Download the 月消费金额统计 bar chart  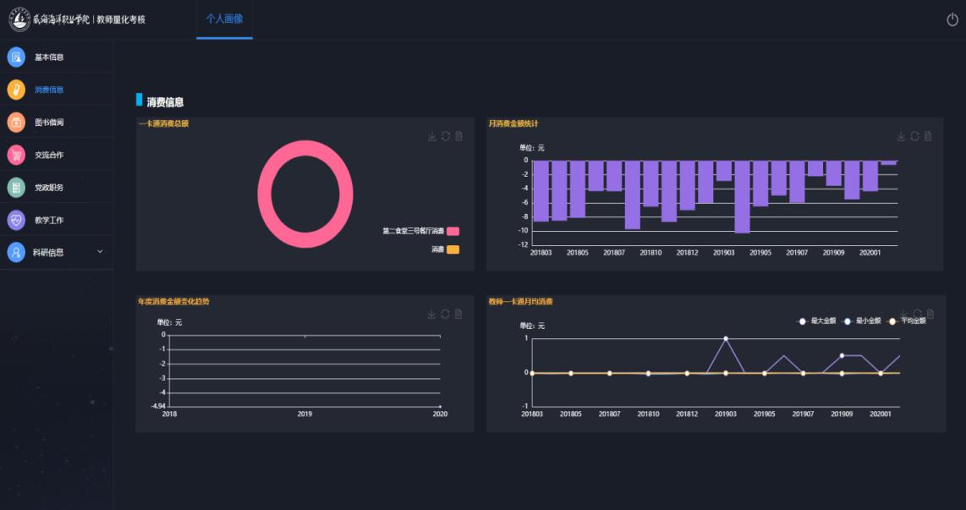(x=901, y=136)
